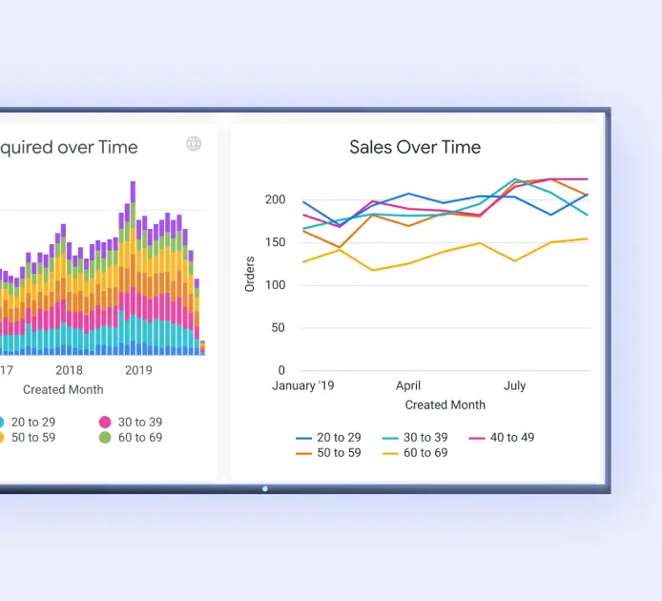Click the 'January '19' axis label
Screen dimensions: 662x601
pyautogui.click(x=302, y=385)
